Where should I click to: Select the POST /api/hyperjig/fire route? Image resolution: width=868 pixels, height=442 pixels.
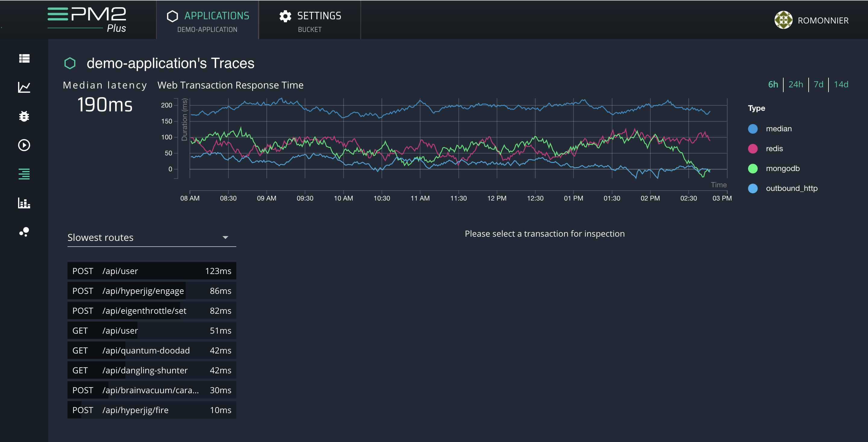(152, 410)
